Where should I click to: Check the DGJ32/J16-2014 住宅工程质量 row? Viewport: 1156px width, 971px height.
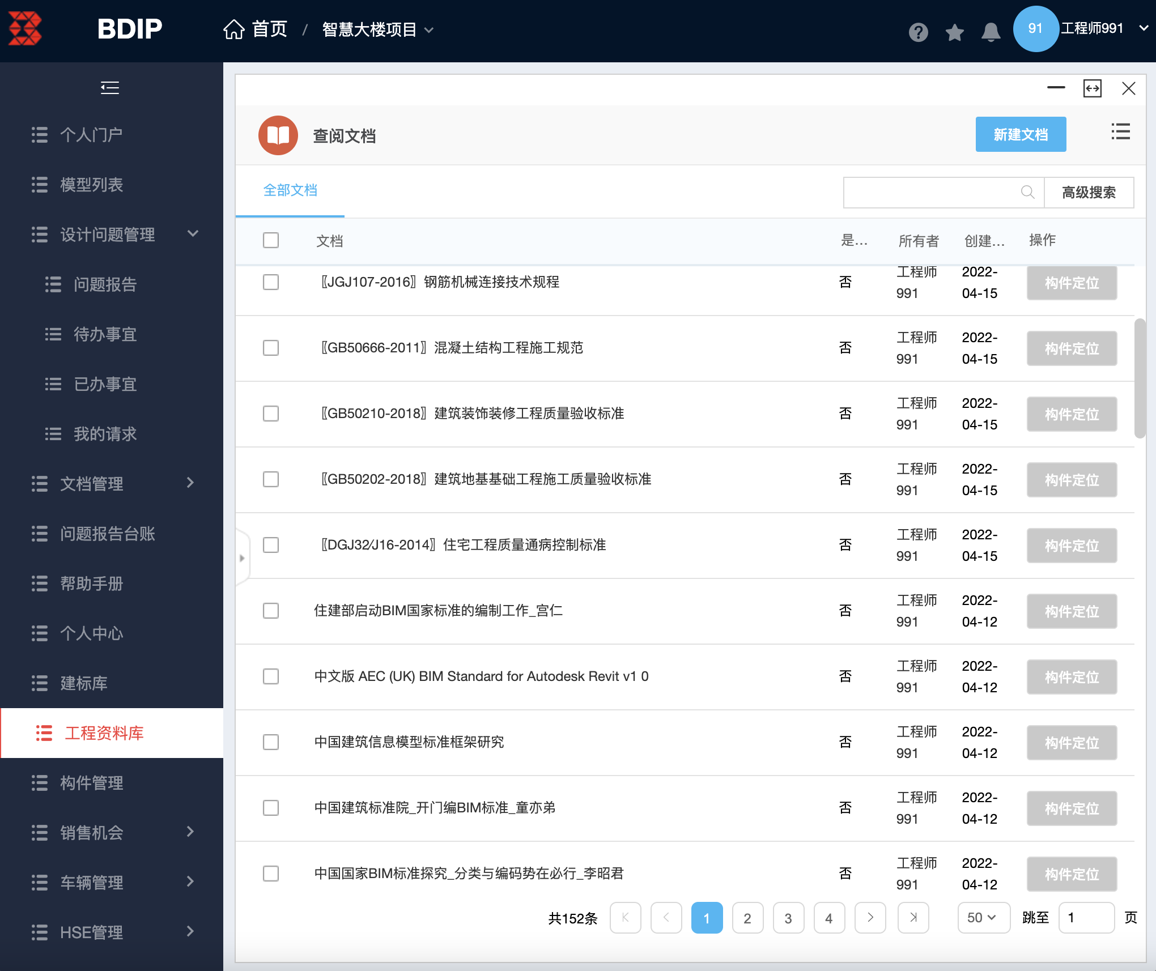point(271,545)
